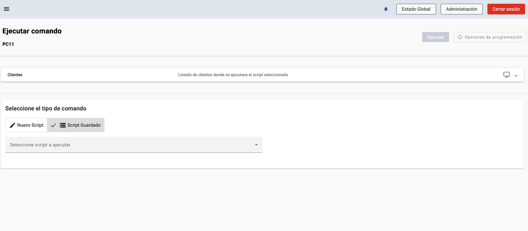The width and height of the screenshot is (528, 231).
Task: Open notifications via the bell icon
Action: (386, 9)
